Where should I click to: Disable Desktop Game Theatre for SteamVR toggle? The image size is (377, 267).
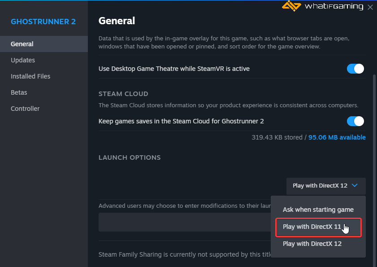(355, 69)
